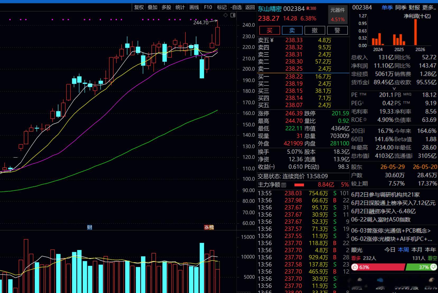Click the diamond marker icon above the price axis
This screenshot has height=293, width=438.
pos(225,15)
